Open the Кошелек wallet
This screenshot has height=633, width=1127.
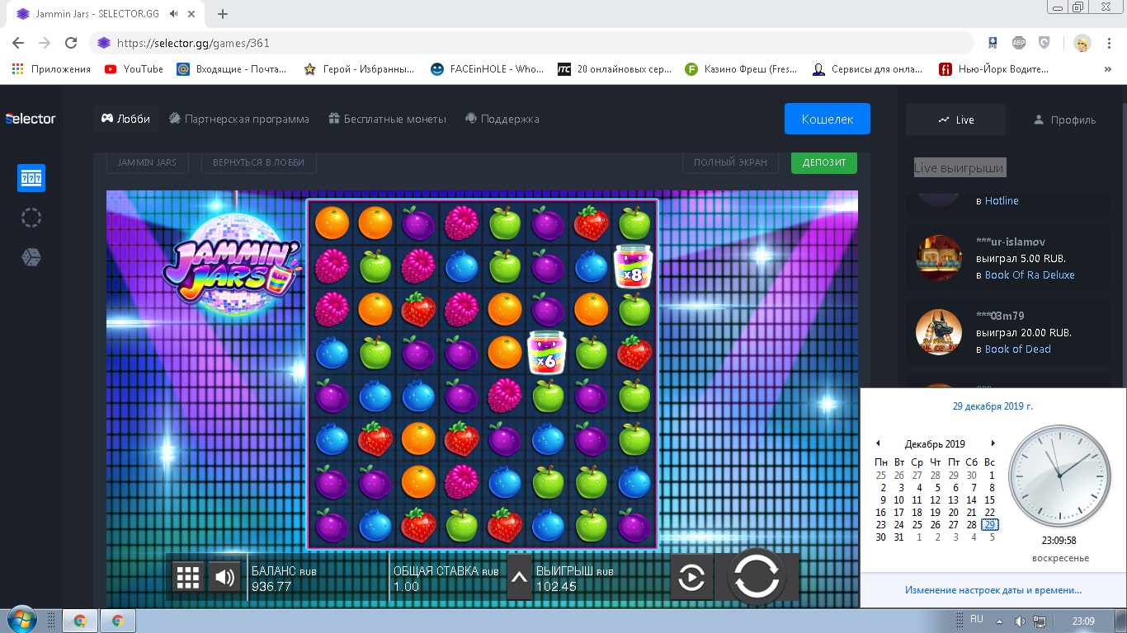tap(828, 119)
